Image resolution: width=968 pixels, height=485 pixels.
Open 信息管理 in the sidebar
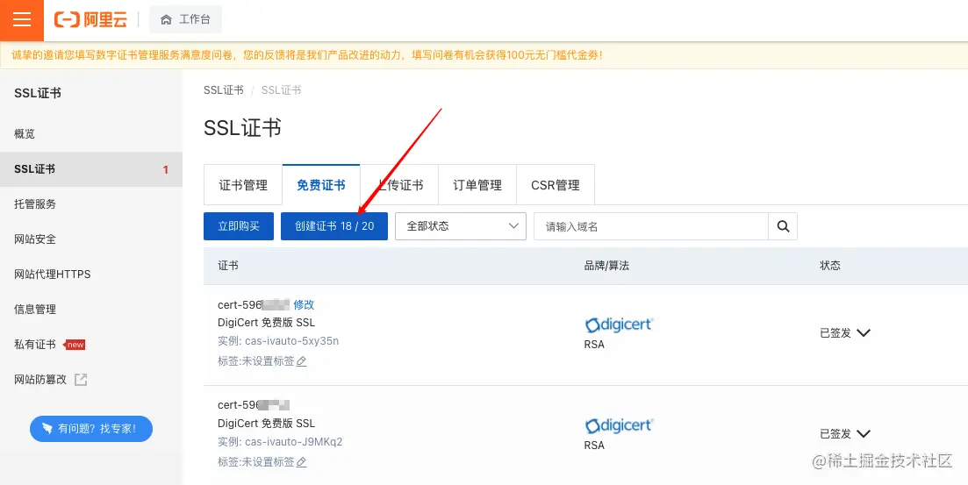coord(35,309)
